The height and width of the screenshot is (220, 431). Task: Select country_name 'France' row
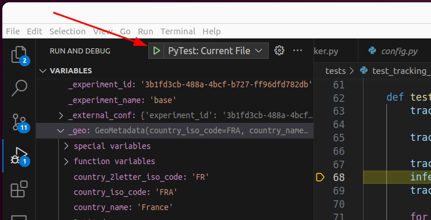175,207
